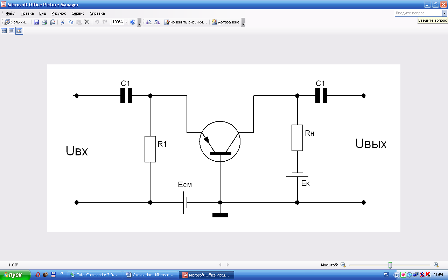448x280 pixels.
Task: Click the Масштаб zoom slider handle
Action: coord(390,265)
